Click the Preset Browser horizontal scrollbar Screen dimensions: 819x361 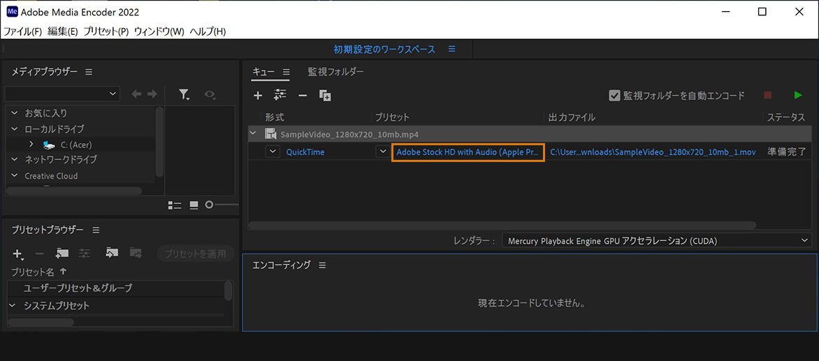tap(41, 322)
